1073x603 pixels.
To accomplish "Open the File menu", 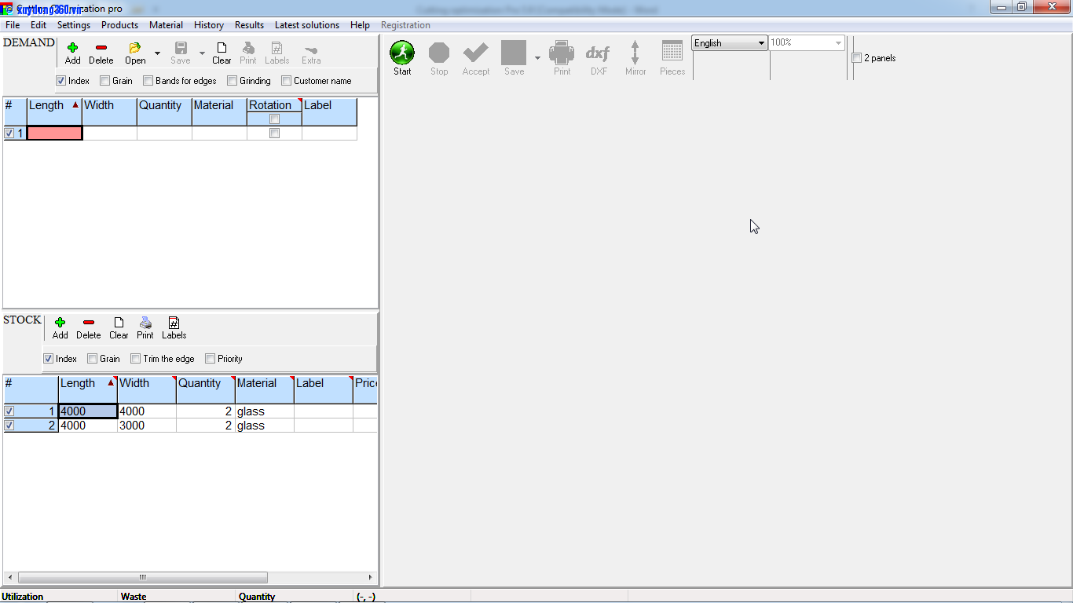I will tap(13, 25).
